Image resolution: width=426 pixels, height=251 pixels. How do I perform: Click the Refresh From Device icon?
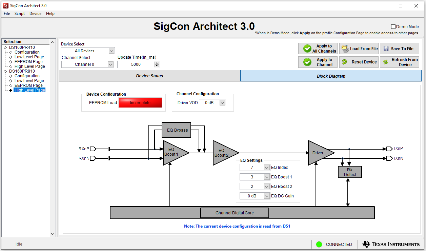[386, 62]
